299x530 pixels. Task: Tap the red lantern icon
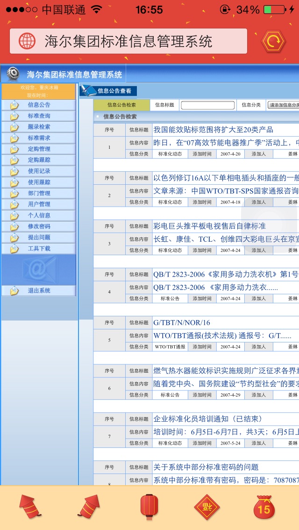point(149,507)
